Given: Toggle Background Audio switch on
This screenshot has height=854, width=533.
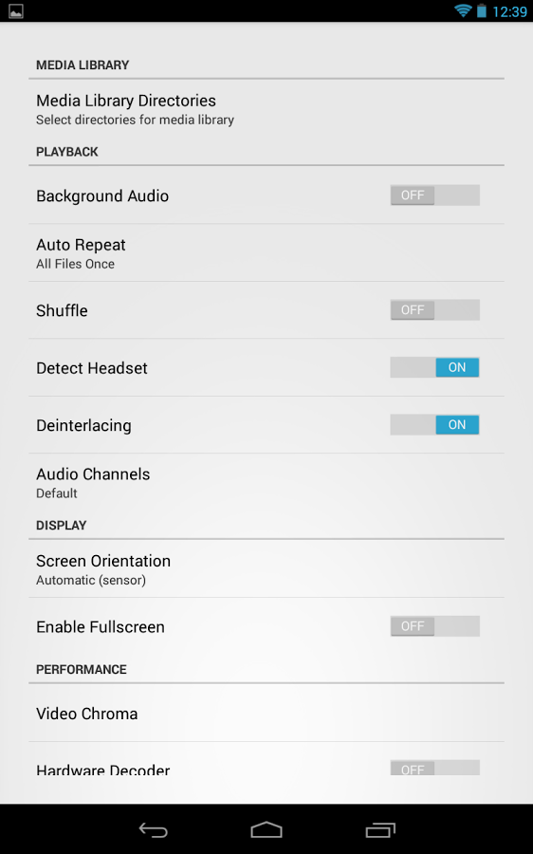Looking at the screenshot, I should point(434,195).
